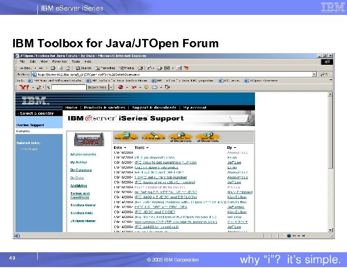Click the sign-out icon on Yahoo toolbar
The image size is (347, 268).
tap(167, 87)
